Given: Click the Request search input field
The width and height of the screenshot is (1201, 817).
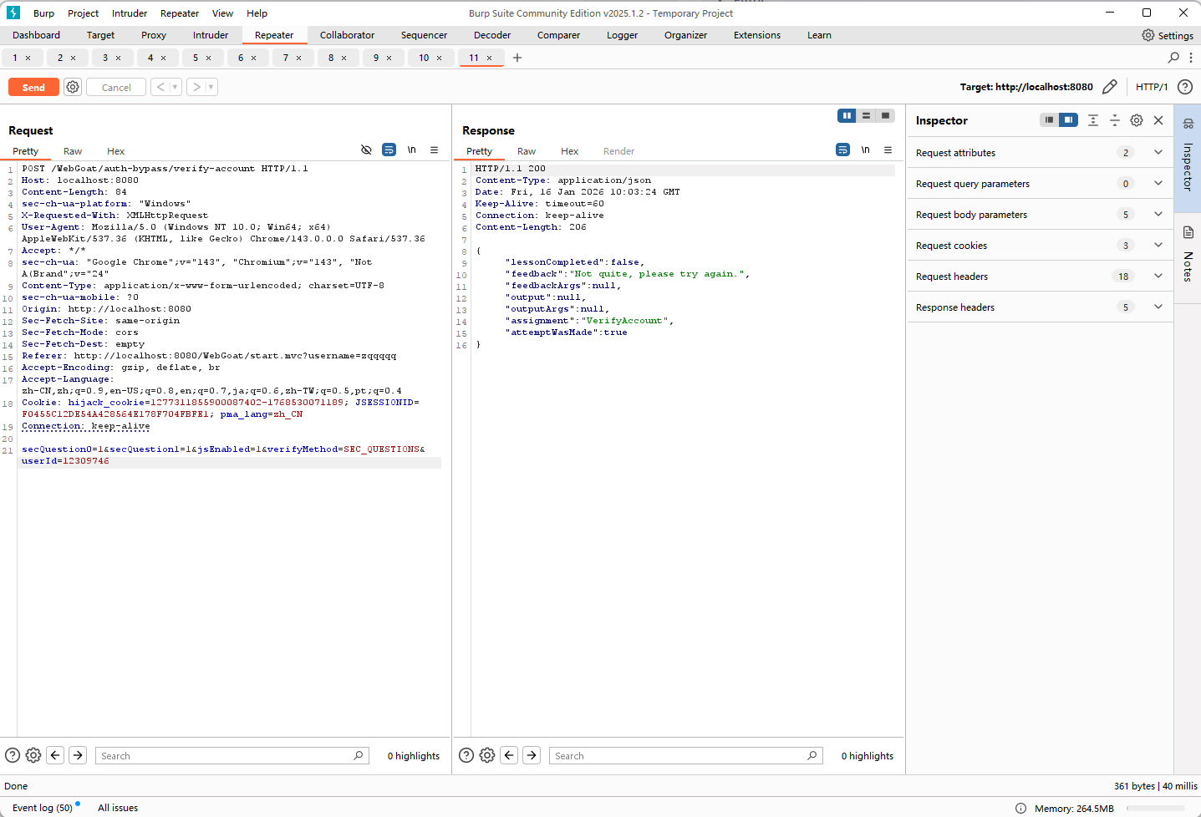Looking at the screenshot, I should [x=226, y=756].
